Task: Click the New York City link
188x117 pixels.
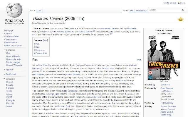Action: 44,65
